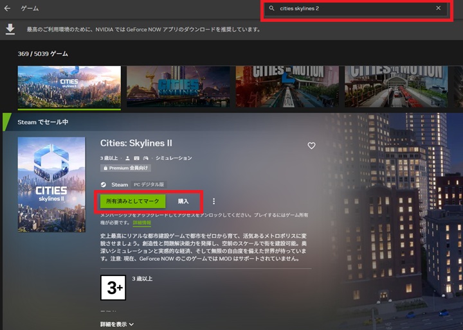This screenshot has width=463, height=330.
Task: Open the three-dot more options menu
Action: coord(214,201)
